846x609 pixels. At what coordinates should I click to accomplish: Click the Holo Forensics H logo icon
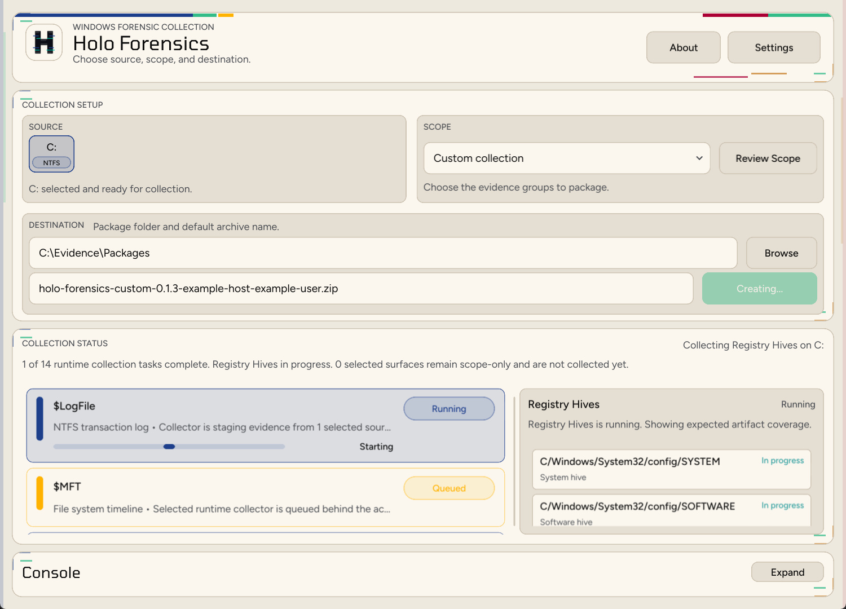coord(44,42)
